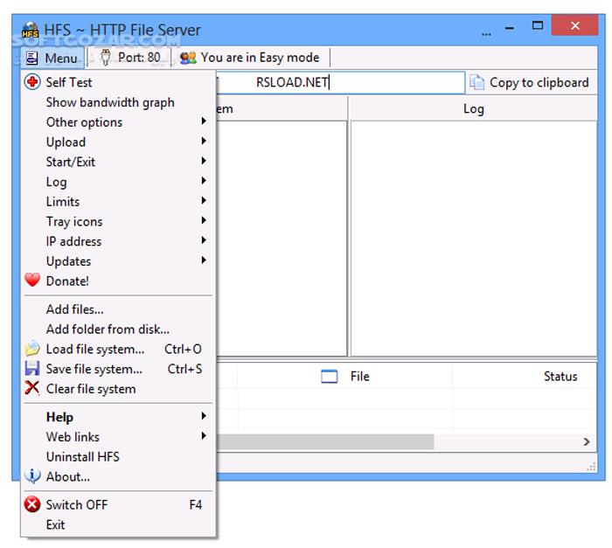This screenshot has width=612, height=548.
Task: Click the red cross Self Test icon
Action: pyautogui.click(x=32, y=82)
